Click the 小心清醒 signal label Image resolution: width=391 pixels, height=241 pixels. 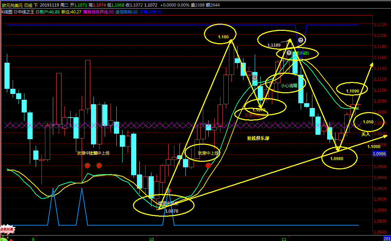coord(289,86)
